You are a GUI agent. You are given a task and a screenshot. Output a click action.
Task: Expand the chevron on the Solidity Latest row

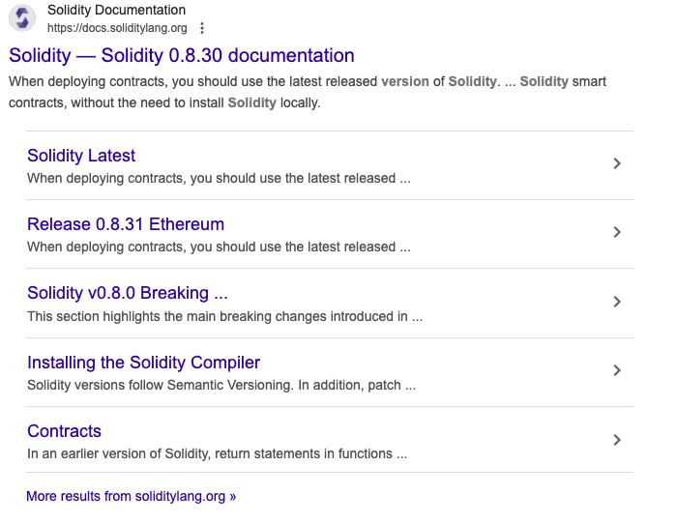[617, 163]
